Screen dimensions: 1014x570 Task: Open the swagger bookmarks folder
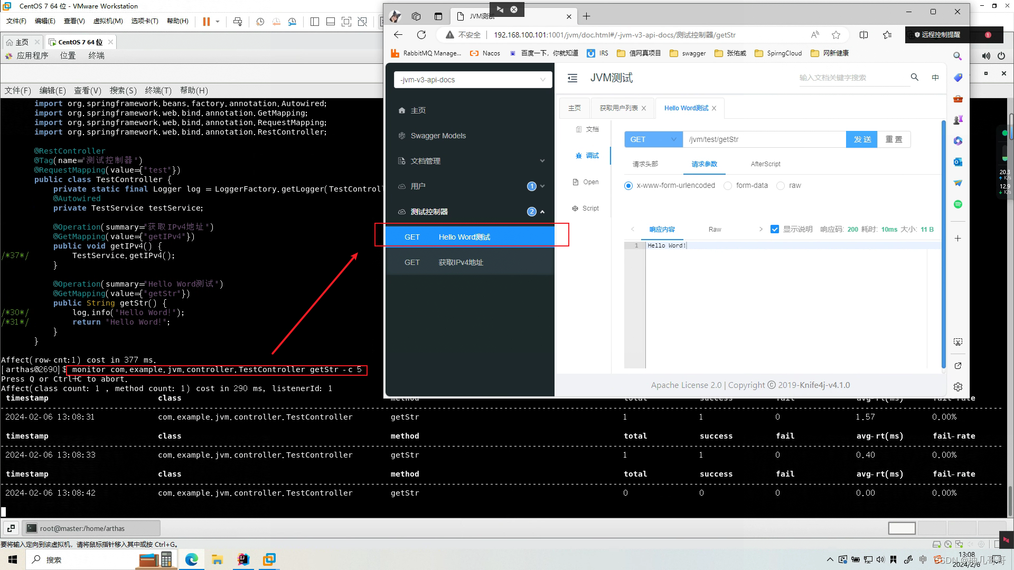point(688,53)
